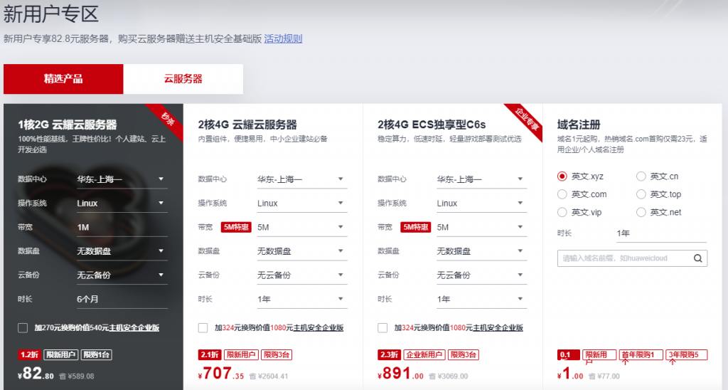Select the 英文.xyz domain radio
The height and width of the screenshot is (390, 728).
click(562, 176)
